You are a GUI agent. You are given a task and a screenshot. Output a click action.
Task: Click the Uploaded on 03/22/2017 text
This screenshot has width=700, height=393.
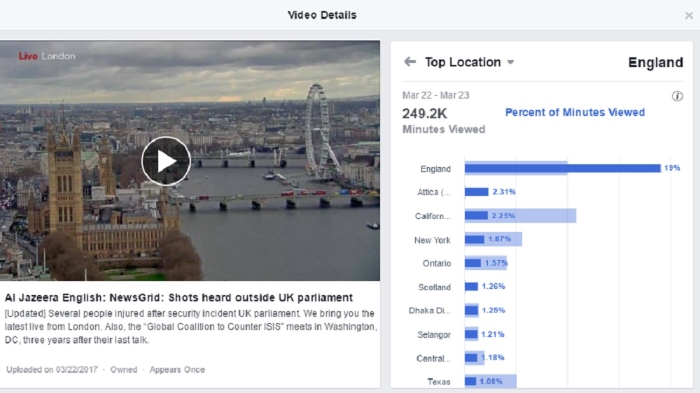pyautogui.click(x=52, y=369)
